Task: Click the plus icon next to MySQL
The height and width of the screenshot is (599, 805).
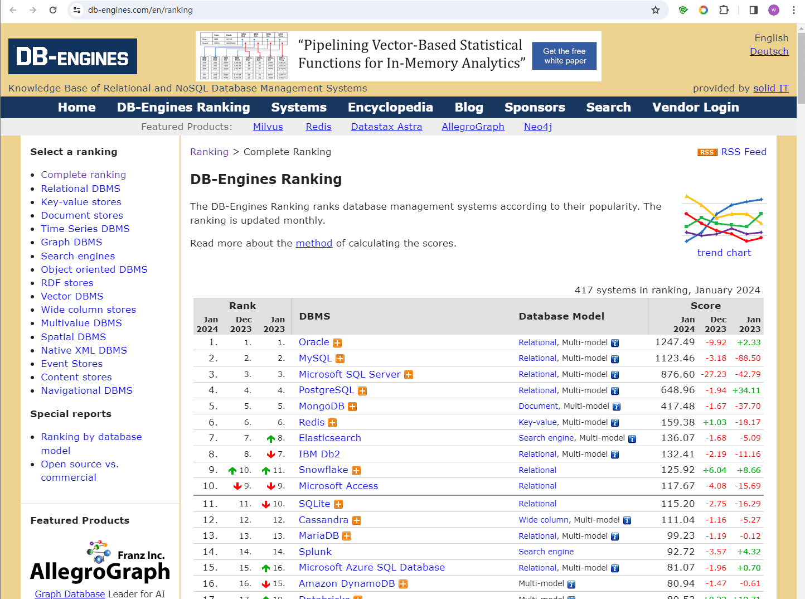Action: 340,359
